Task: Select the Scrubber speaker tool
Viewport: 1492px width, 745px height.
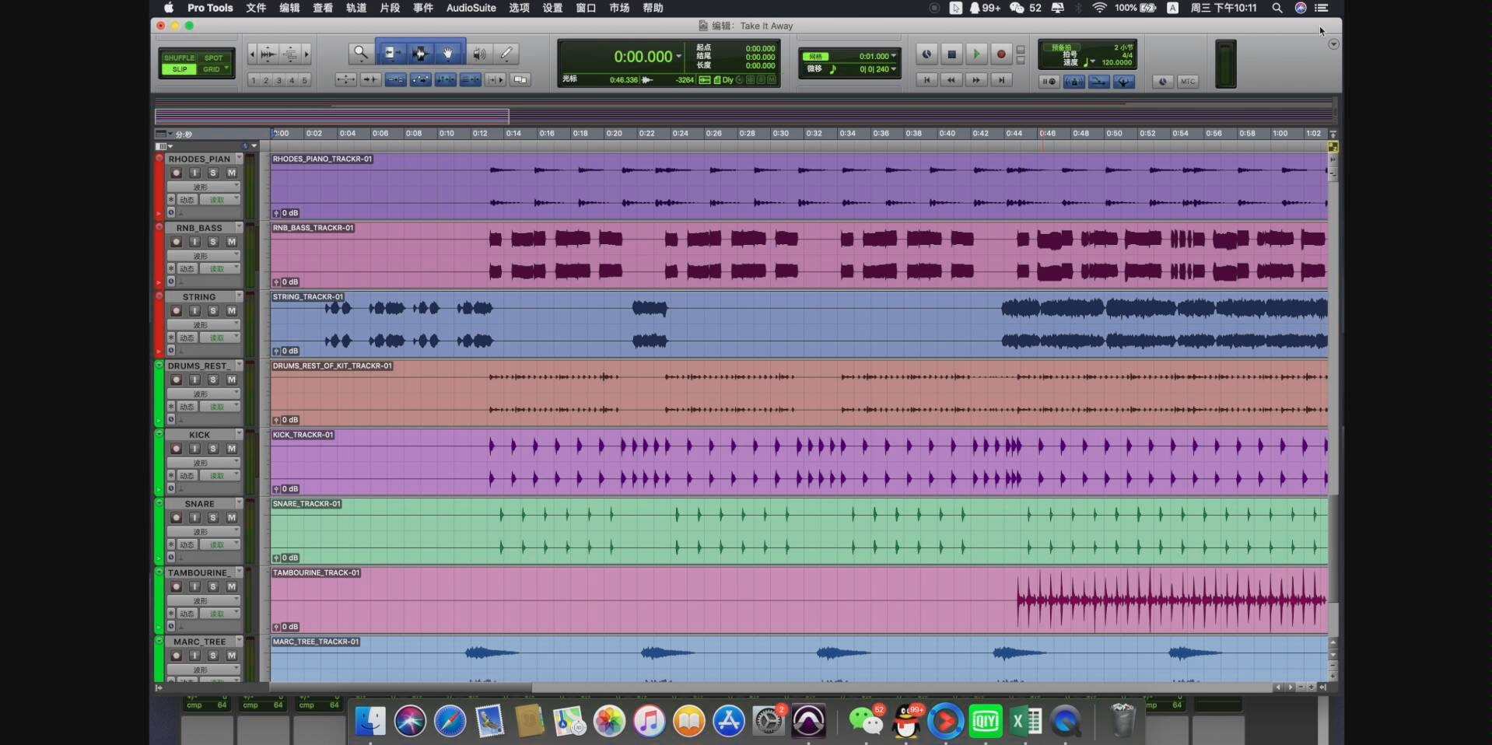Action: (x=479, y=53)
